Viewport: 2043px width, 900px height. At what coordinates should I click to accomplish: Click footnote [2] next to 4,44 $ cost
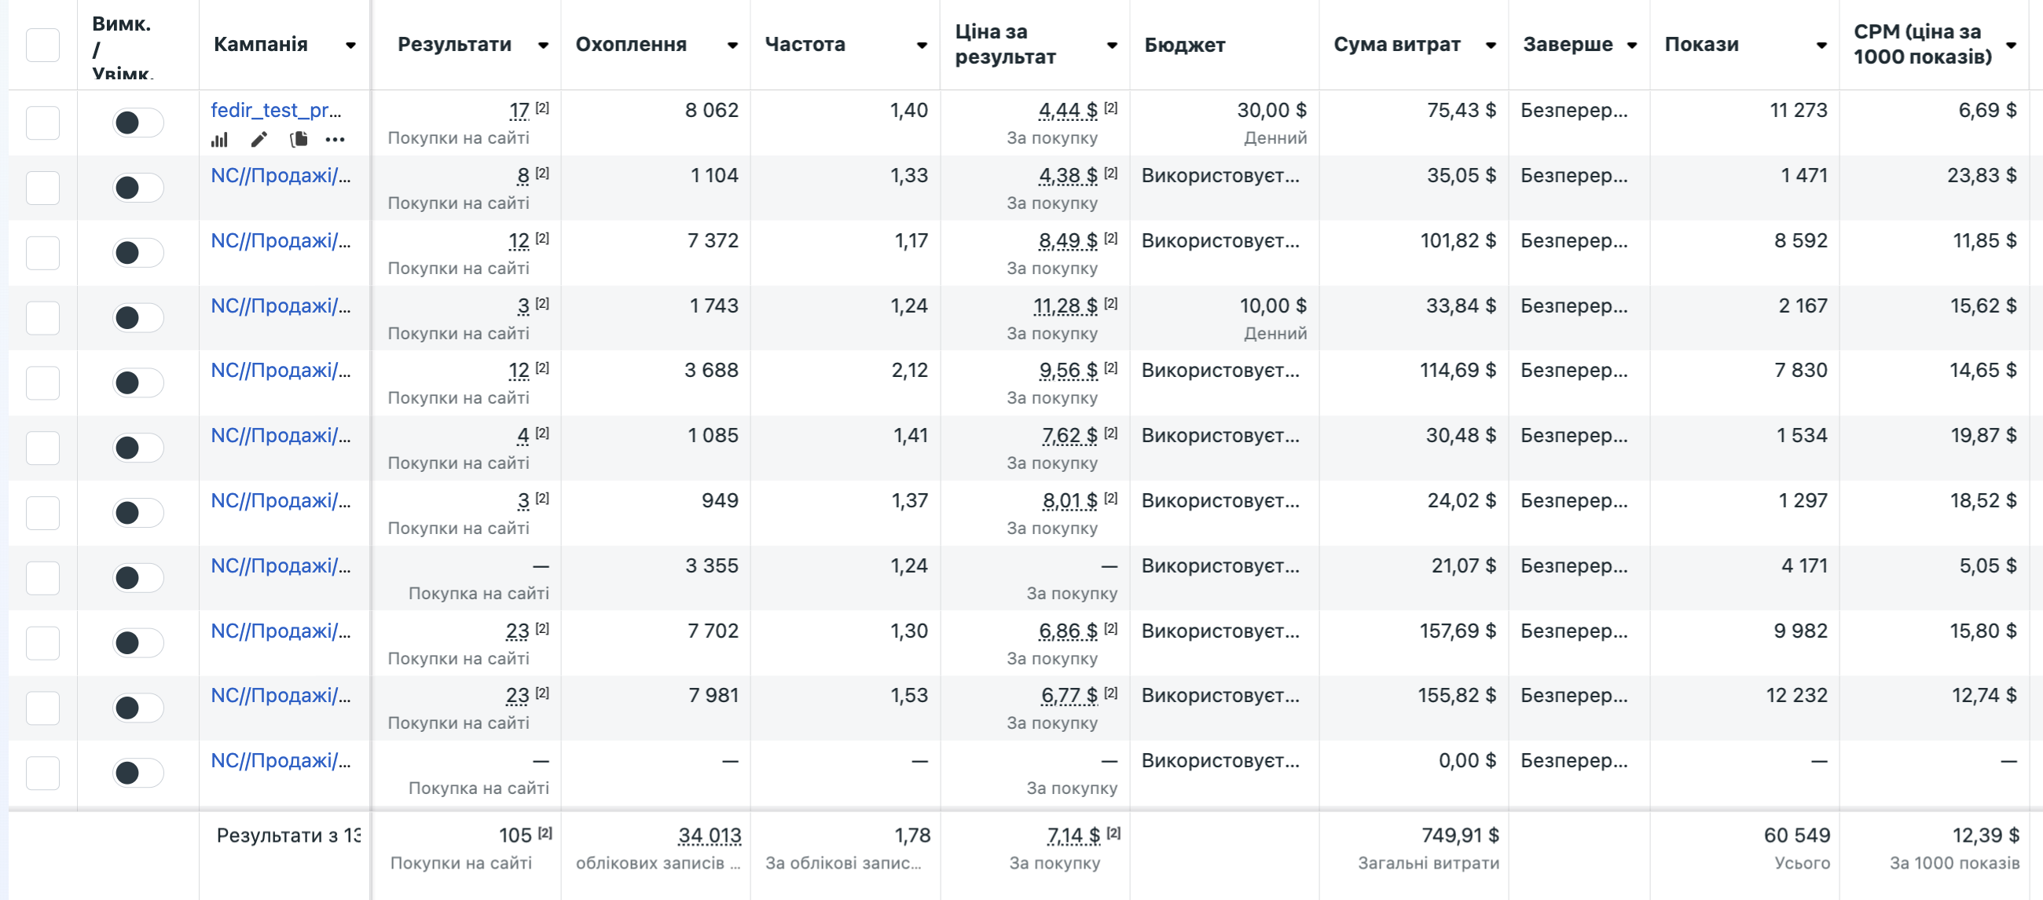[x=1111, y=108]
